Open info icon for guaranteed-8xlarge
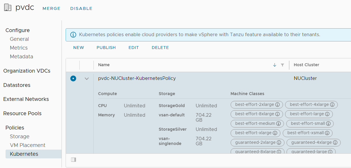The width and height of the screenshot is (351, 168). 279,152
